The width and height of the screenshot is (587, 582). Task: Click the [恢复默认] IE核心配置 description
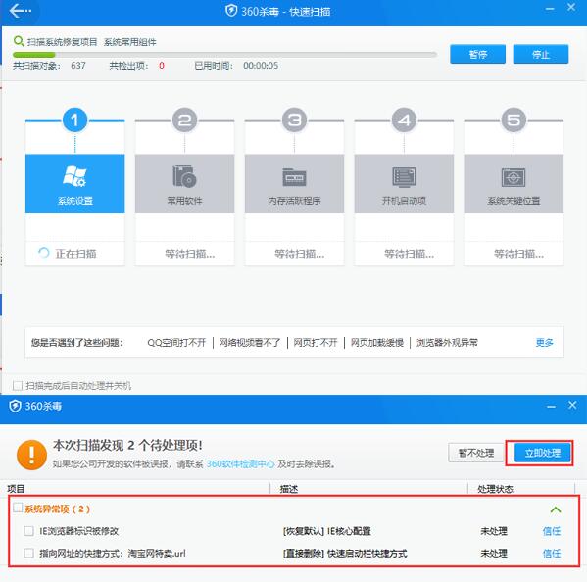(326, 531)
